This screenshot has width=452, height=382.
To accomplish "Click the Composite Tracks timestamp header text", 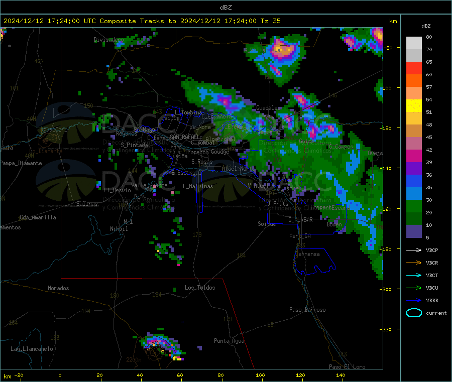I will 142,21.
